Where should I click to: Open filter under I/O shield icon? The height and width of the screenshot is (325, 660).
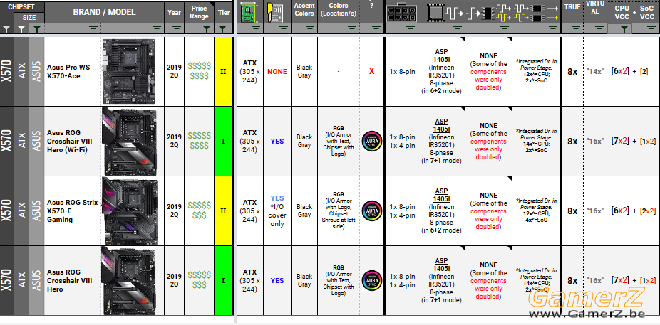(x=284, y=28)
